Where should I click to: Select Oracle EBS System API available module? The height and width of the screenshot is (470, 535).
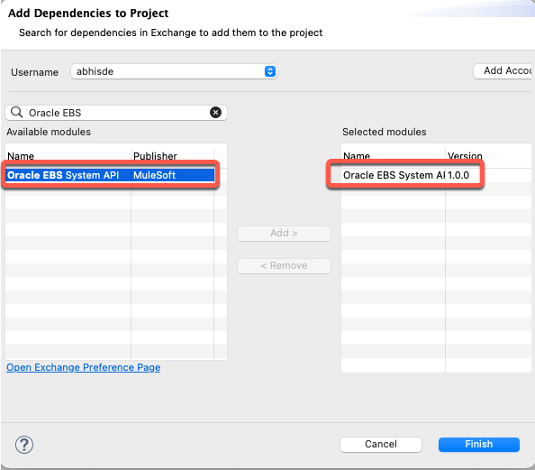coord(63,175)
